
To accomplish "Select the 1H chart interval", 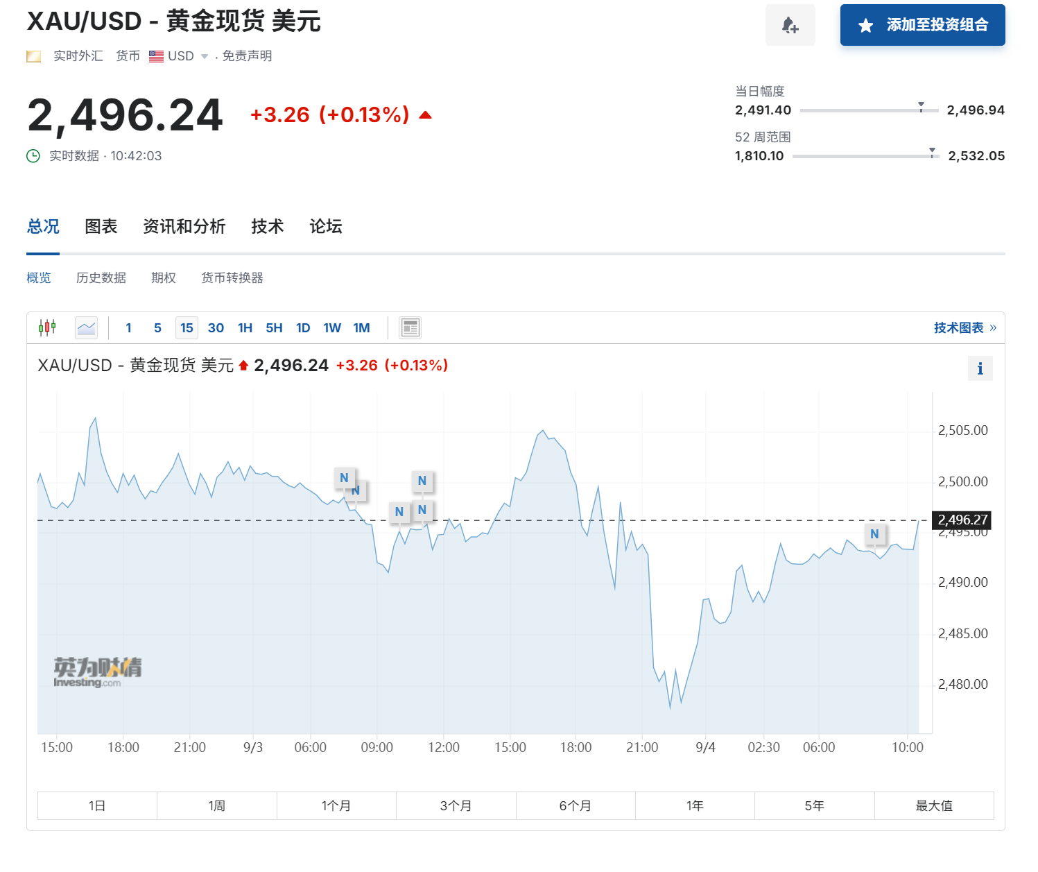I will pos(245,327).
